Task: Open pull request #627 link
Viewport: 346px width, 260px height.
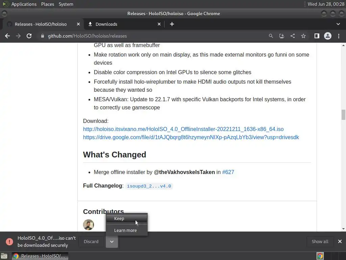Action: tap(228, 172)
